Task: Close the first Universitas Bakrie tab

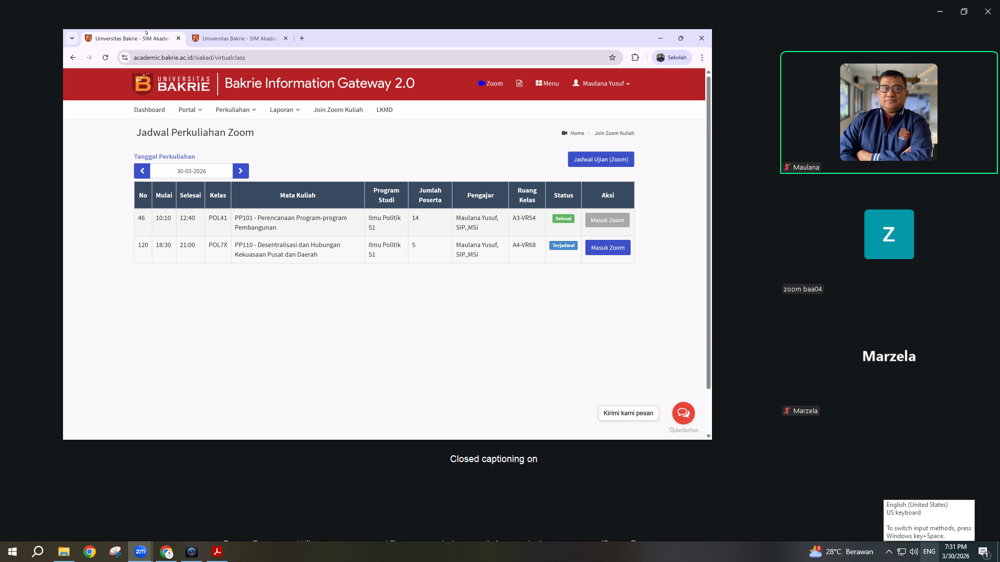Action: click(x=179, y=39)
